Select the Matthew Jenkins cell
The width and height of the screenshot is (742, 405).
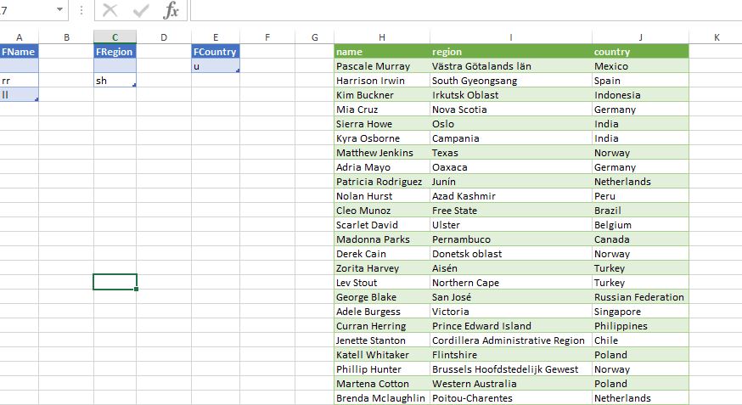point(382,153)
